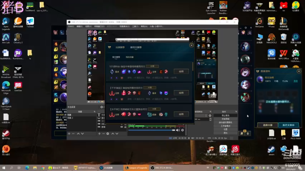Add a new scene with plus icon
The height and width of the screenshot is (171, 305).
69,134
